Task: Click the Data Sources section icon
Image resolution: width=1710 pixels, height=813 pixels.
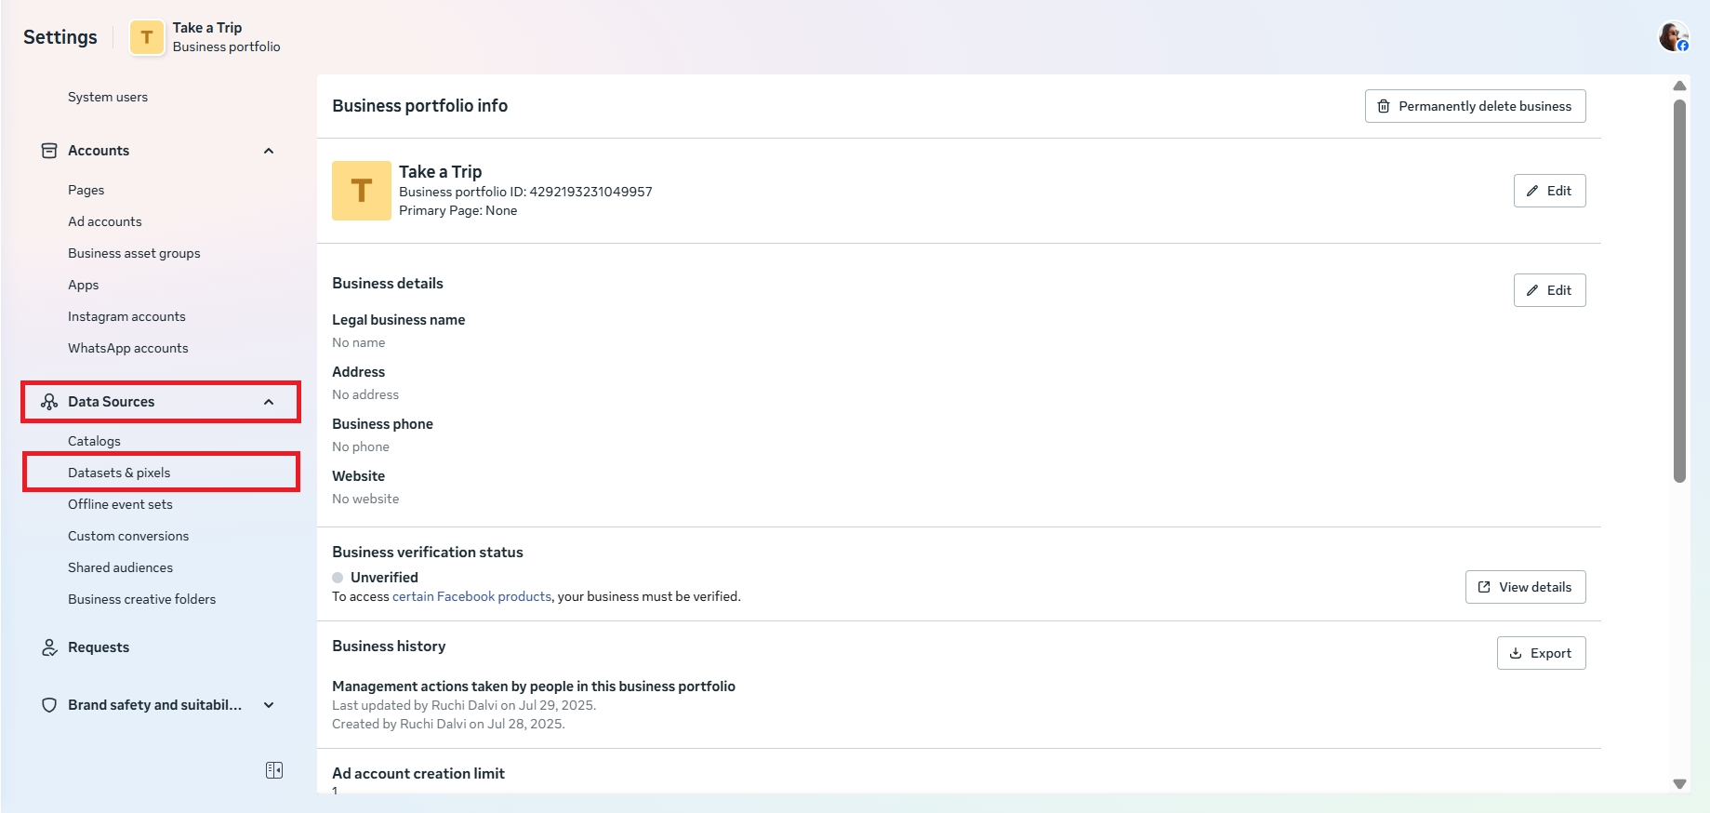Action: point(49,402)
